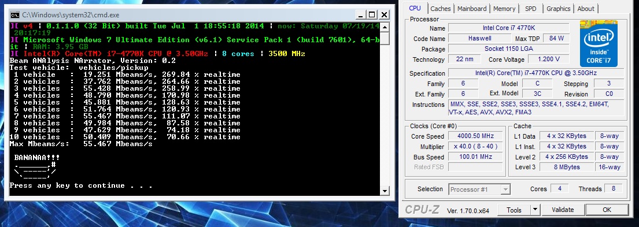Click the Intel Core i7 logo in CPU-Z
Image resolution: width=639 pixels, height=227 pixels.
click(x=599, y=43)
